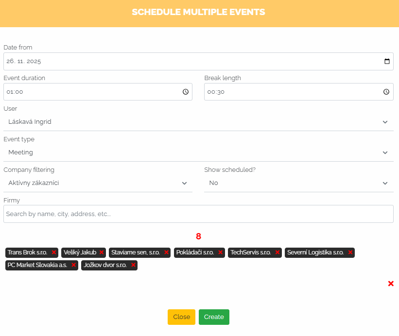Image resolution: width=399 pixels, height=336 pixels.
Task: Expand the Event type dropdown
Action: [198, 152]
